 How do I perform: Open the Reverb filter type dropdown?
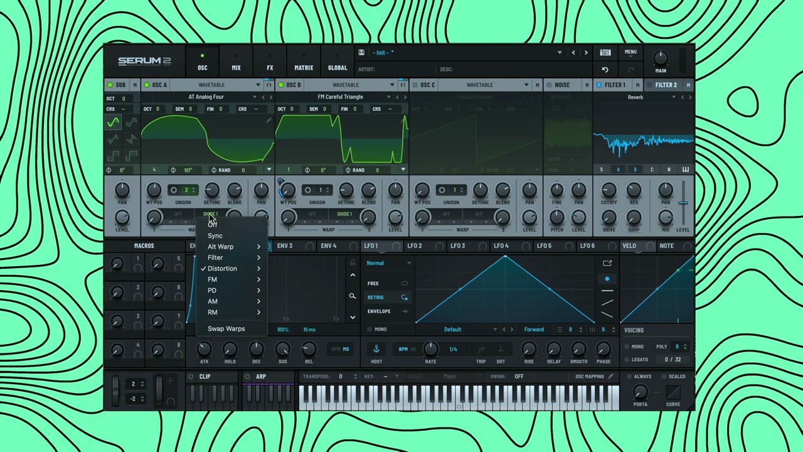tap(635, 97)
